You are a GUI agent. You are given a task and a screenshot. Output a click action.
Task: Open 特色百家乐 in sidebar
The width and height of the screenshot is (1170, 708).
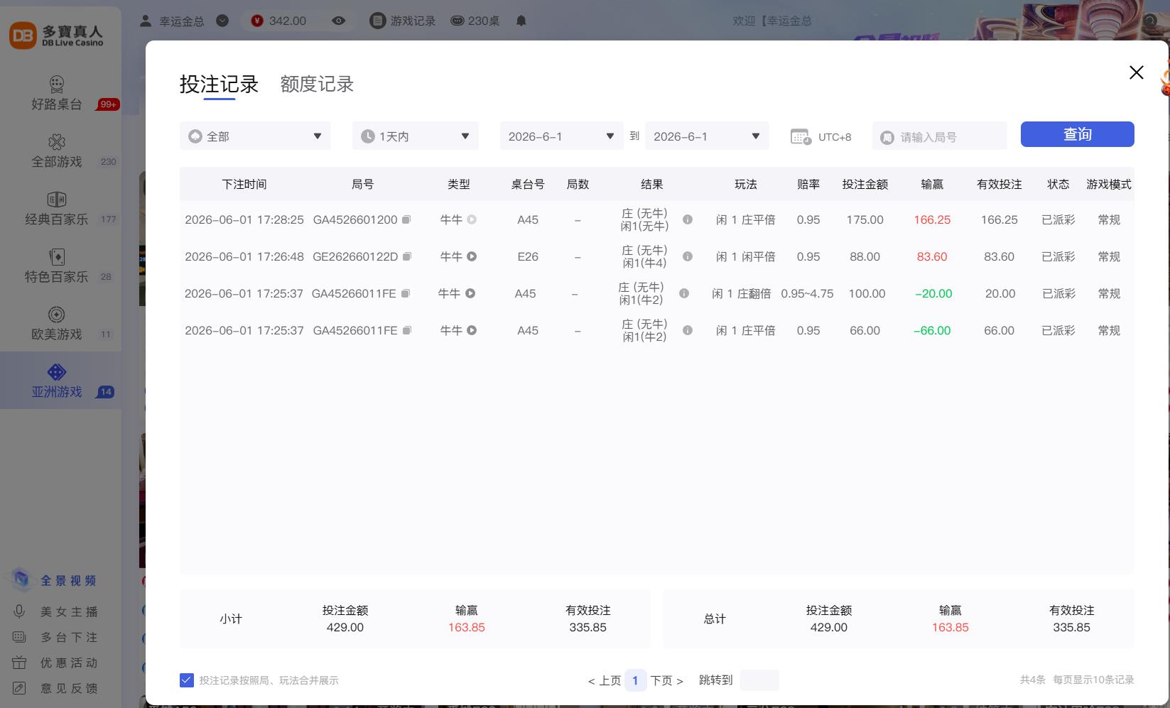click(57, 266)
